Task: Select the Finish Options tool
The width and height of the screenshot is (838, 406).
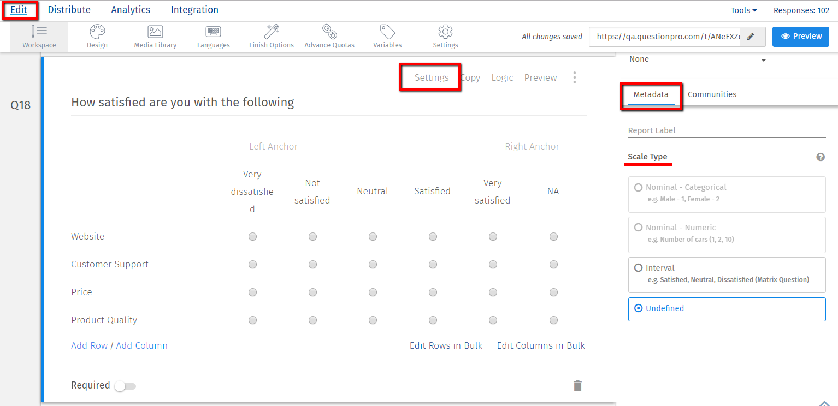Action: click(271, 36)
